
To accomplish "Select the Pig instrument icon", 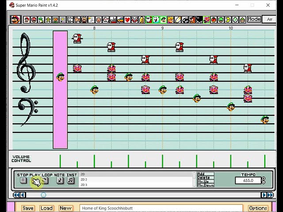I will click(84, 19).
